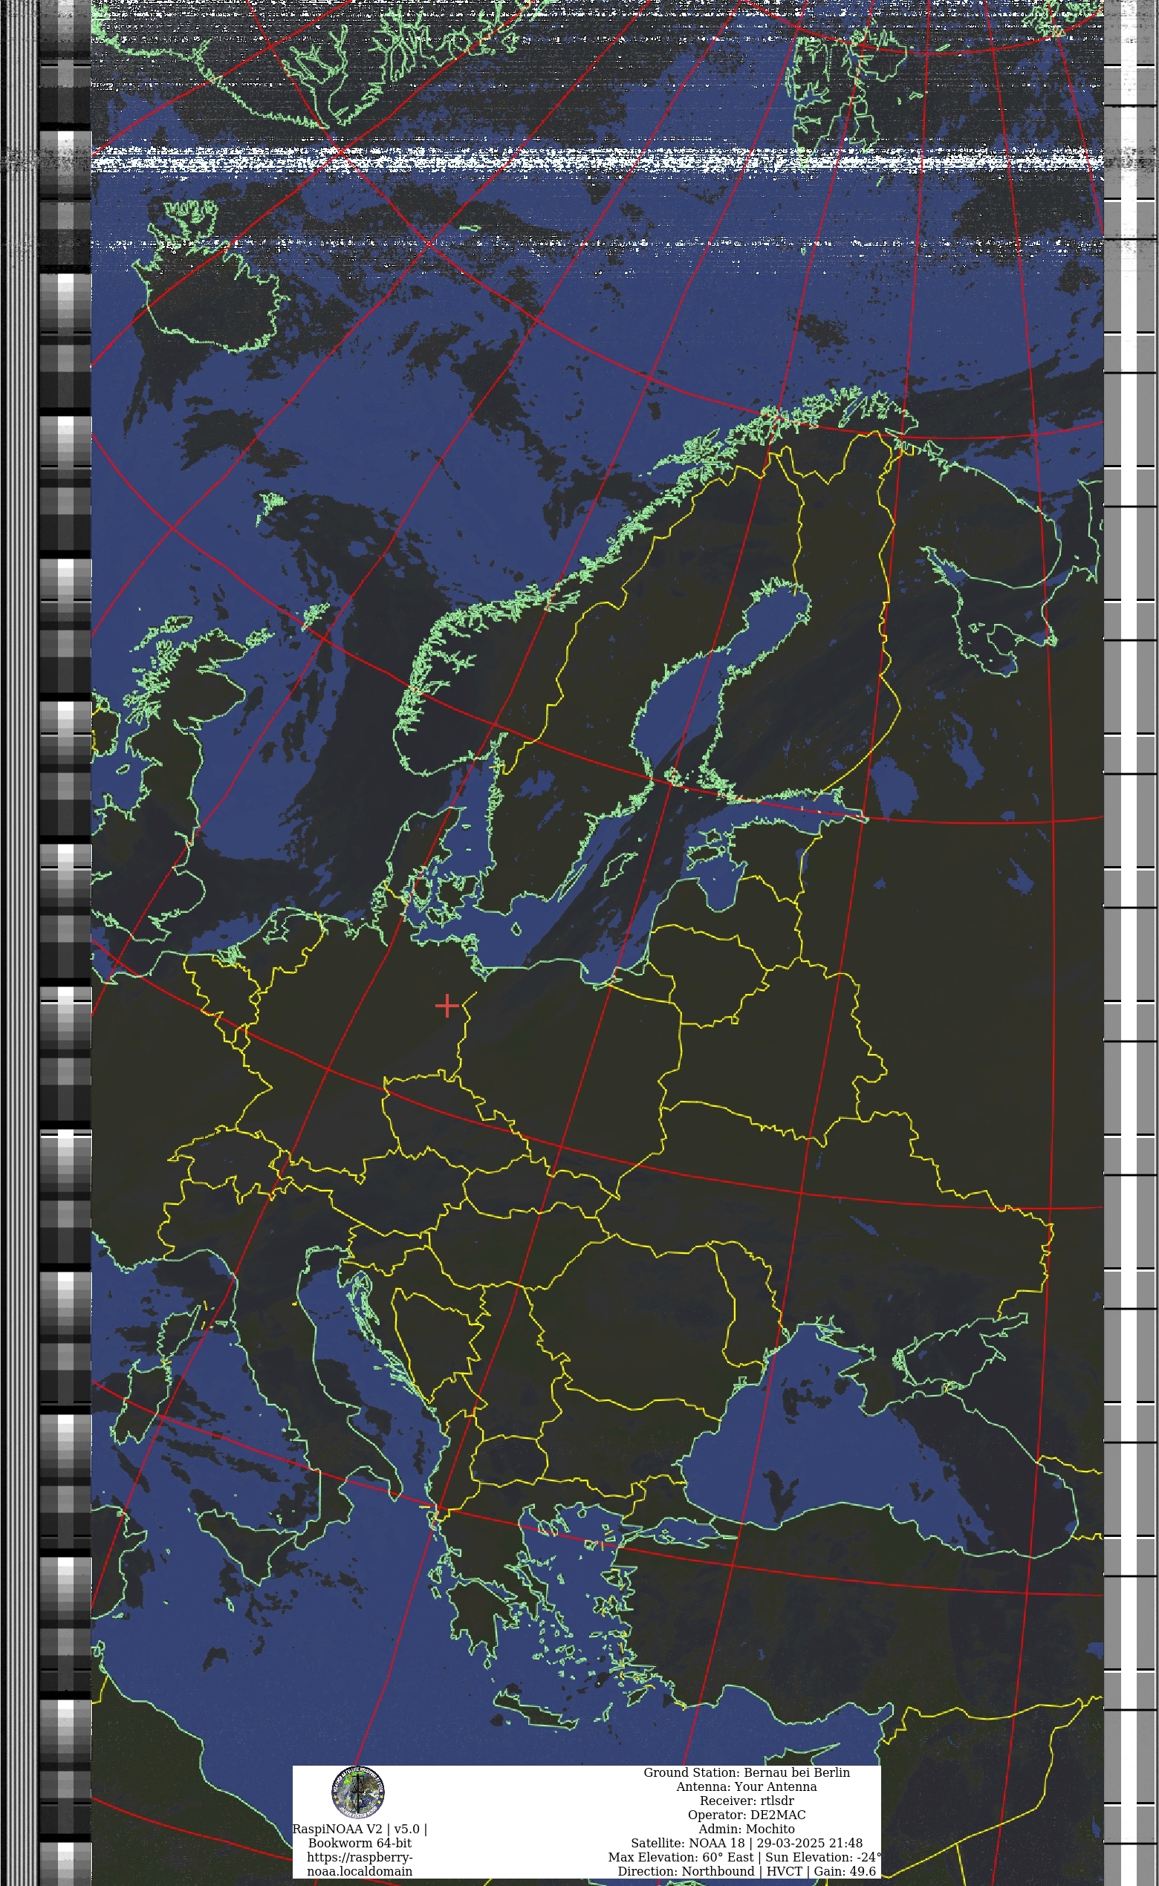Click the 'https://raspberry-' URL text
This screenshot has height=1886, width=1159.
360,1857
